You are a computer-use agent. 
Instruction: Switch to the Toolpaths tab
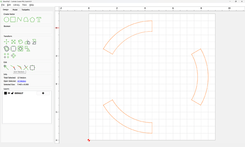pos(26,10)
